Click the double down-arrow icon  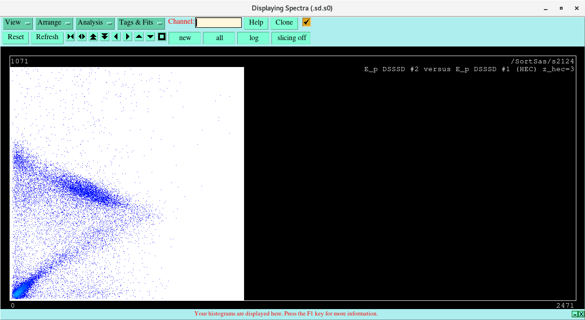click(105, 37)
